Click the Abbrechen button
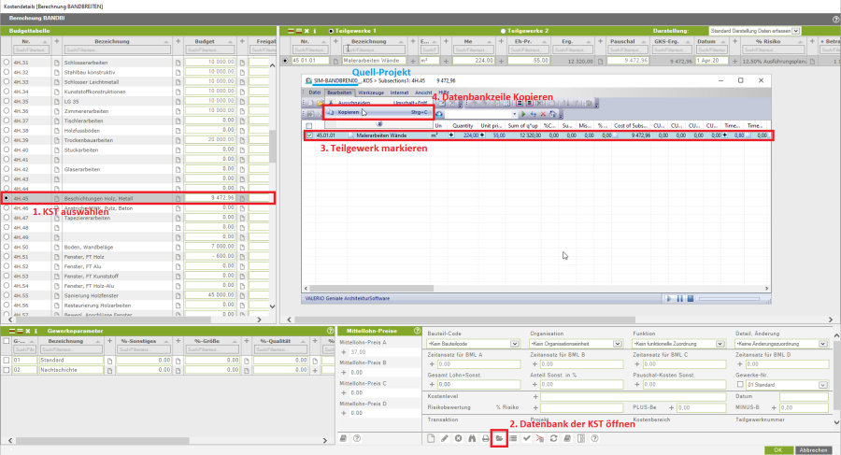 815,449
